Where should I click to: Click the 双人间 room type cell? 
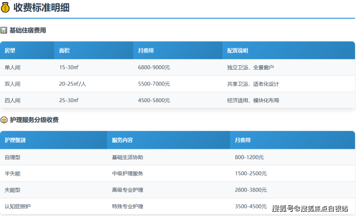coord(13,84)
